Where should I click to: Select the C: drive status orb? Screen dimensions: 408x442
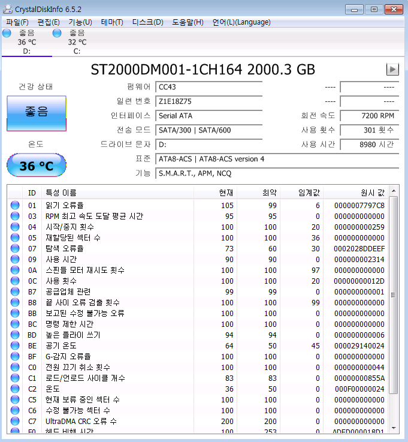[58, 33]
